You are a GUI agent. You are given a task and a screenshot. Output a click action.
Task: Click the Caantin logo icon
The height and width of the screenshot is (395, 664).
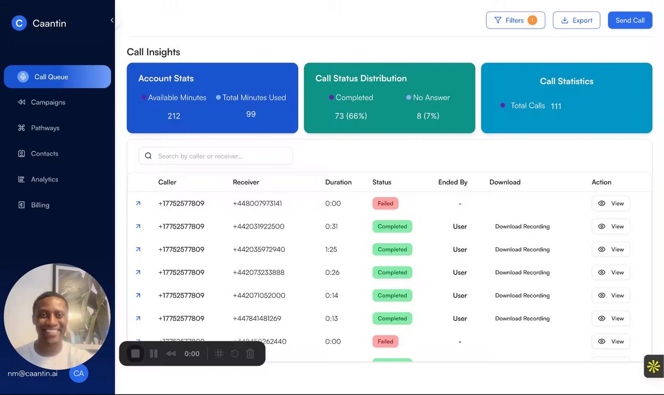coord(19,23)
